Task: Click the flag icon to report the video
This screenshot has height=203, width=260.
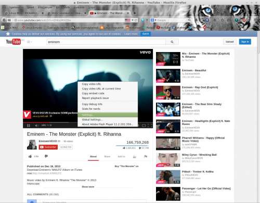Action: (146, 157)
